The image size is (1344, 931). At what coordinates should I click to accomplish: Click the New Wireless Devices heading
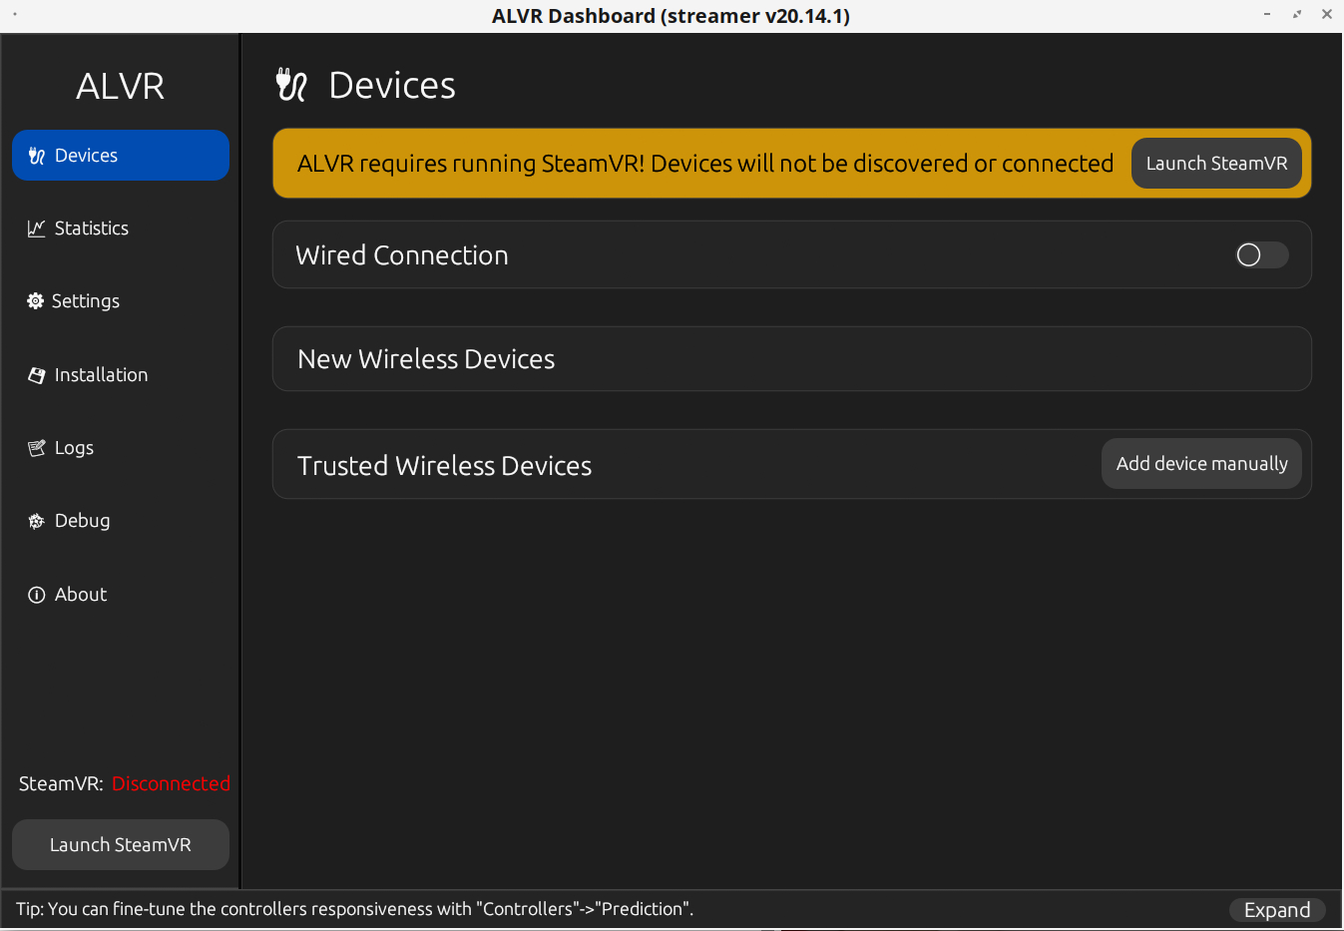[x=426, y=359]
